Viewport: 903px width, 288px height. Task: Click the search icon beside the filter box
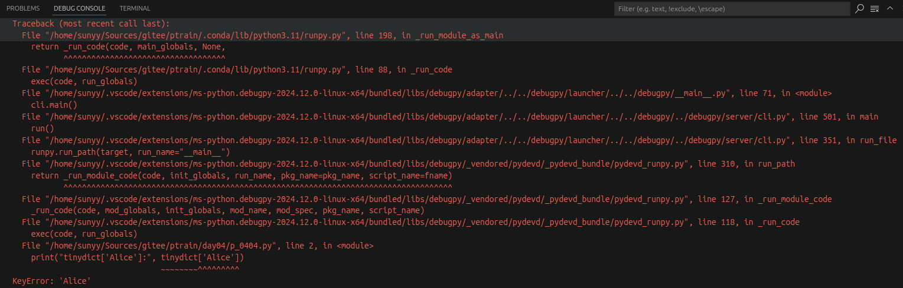[x=859, y=8]
